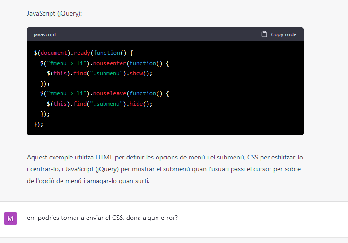Image resolution: width=348 pixels, height=243 pixels.
Task: Click the final closing }); code line
Action: 39,124
